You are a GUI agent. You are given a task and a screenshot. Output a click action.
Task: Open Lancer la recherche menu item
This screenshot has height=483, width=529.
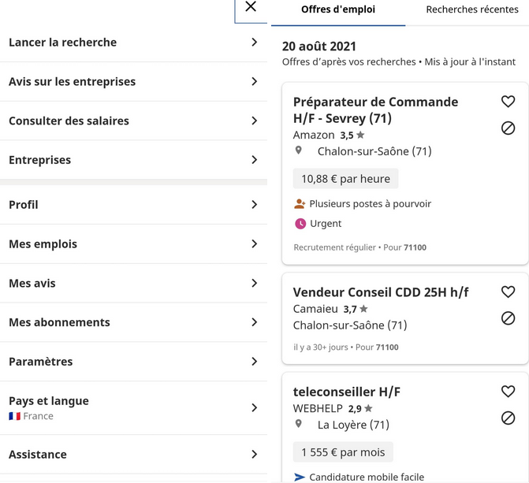pyautogui.click(x=133, y=43)
